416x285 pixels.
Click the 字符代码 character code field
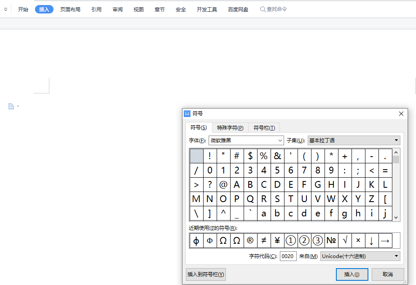coord(288,256)
